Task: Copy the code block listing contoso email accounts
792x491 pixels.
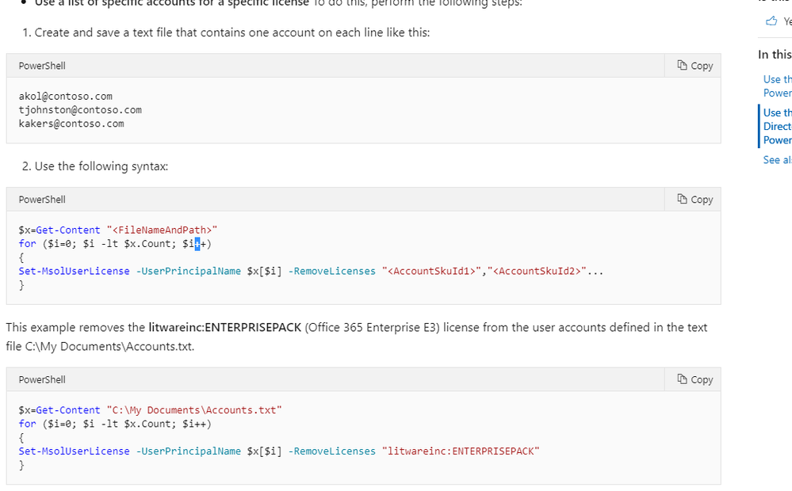Action: click(694, 66)
